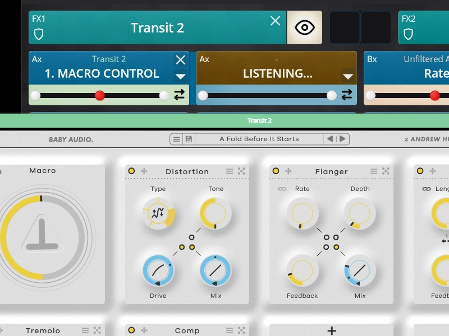Open the Macro Control parameter dropdown
Image resolution: width=449 pixels, height=336 pixels.
pos(180,76)
